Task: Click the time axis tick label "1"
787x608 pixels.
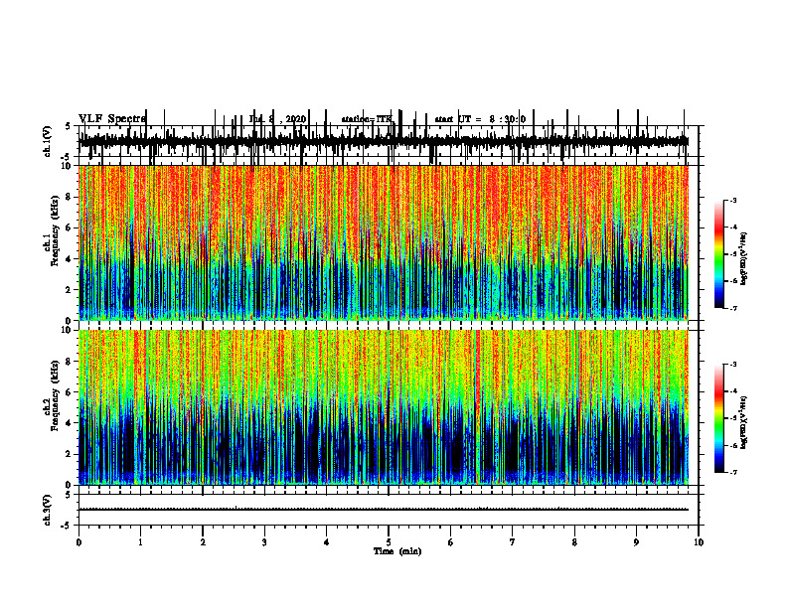Action: pos(140,542)
